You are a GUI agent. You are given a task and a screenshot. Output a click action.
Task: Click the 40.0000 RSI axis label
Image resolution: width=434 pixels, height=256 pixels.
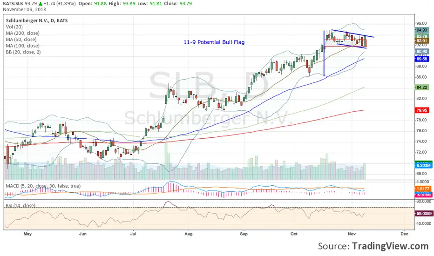(423, 223)
